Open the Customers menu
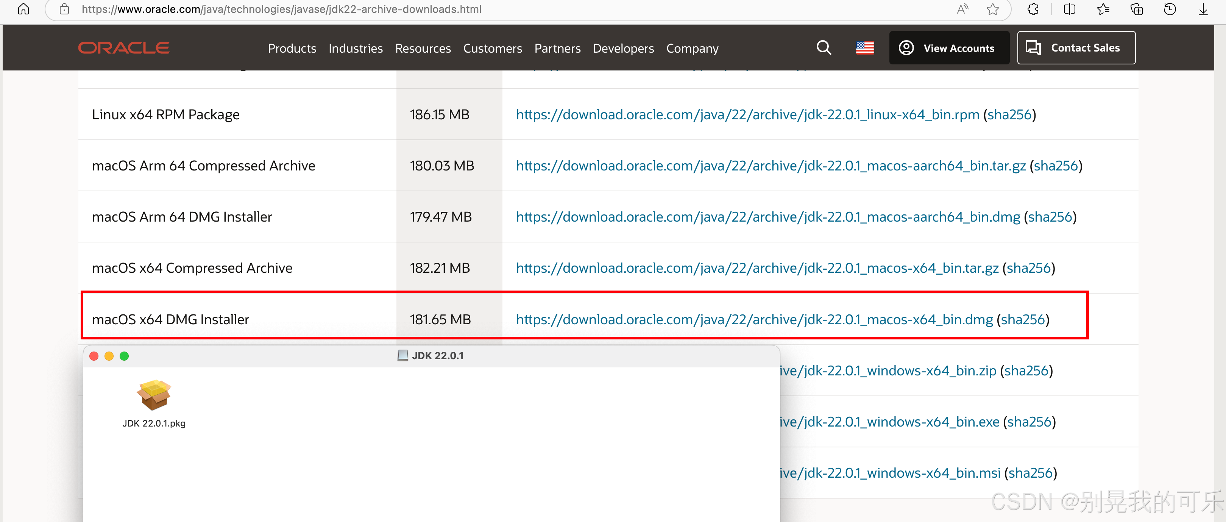The image size is (1226, 522). (493, 48)
